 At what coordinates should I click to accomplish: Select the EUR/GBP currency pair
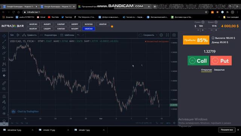61,24
